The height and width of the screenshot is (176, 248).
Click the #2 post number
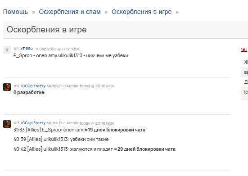click(17, 86)
